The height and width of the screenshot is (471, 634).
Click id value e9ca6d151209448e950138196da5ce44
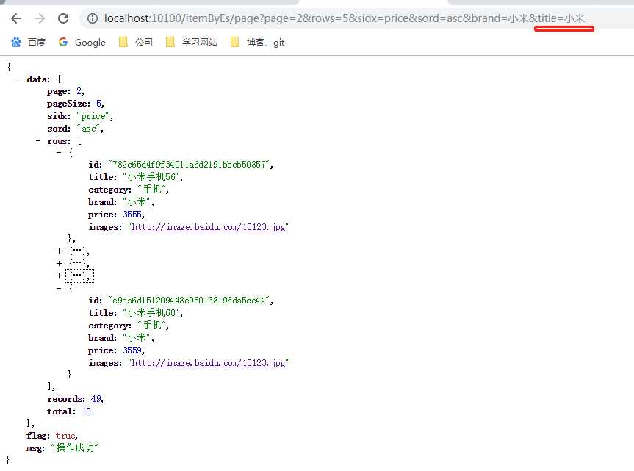(189, 301)
